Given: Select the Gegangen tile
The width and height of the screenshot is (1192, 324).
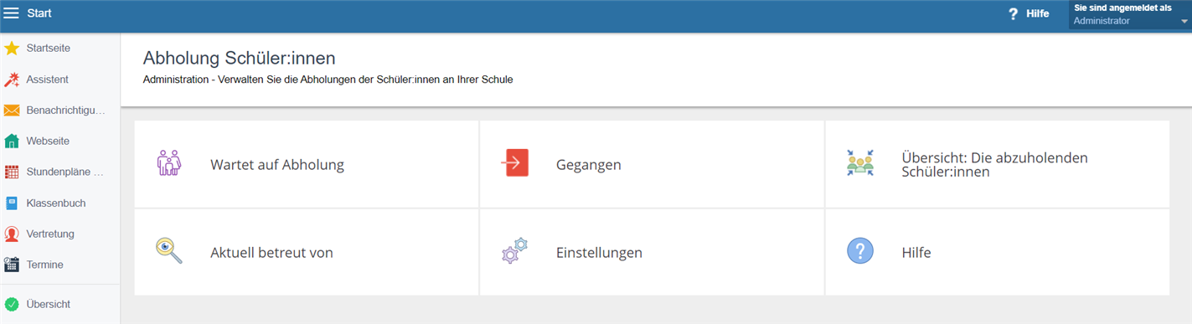Looking at the screenshot, I should (x=652, y=164).
